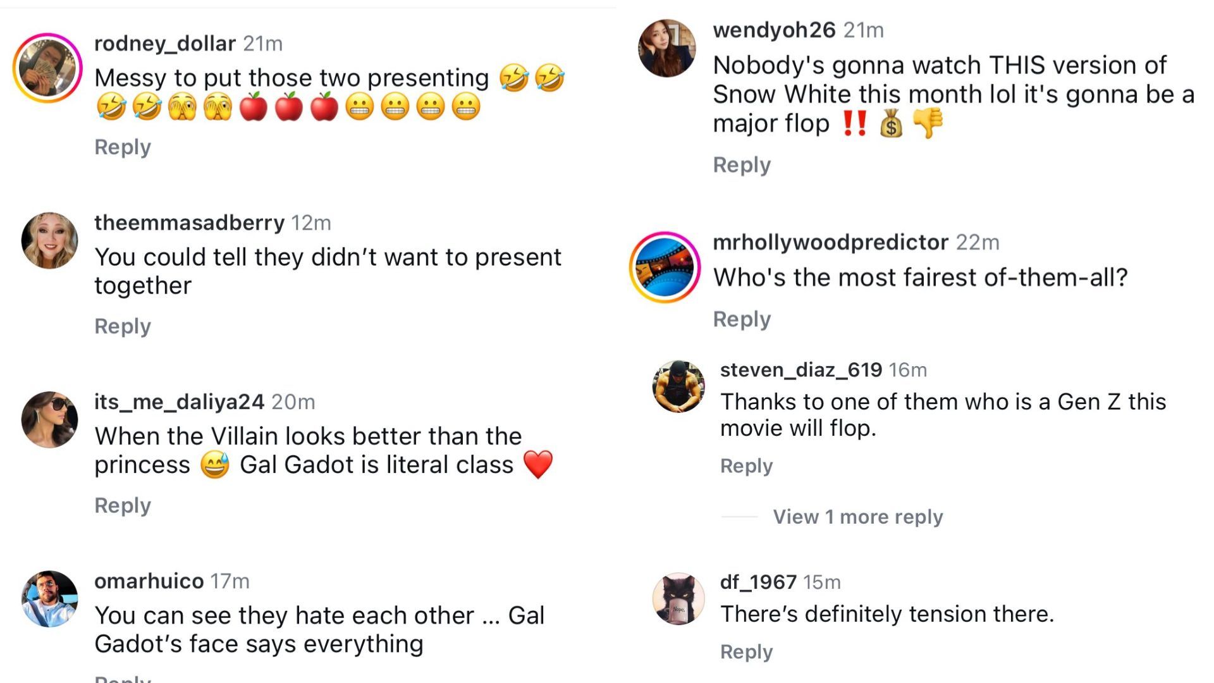Tap df_1967's cat avatar
Image resolution: width=1214 pixels, height=683 pixels.
coord(678,598)
